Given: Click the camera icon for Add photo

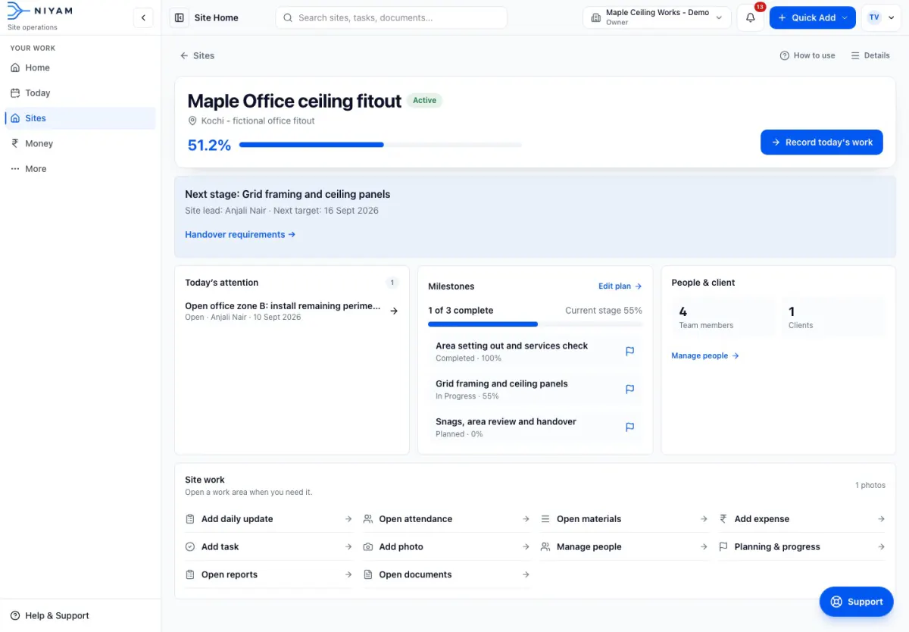Looking at the screenshot, I should pyautogui.click(x=368, y=547).
